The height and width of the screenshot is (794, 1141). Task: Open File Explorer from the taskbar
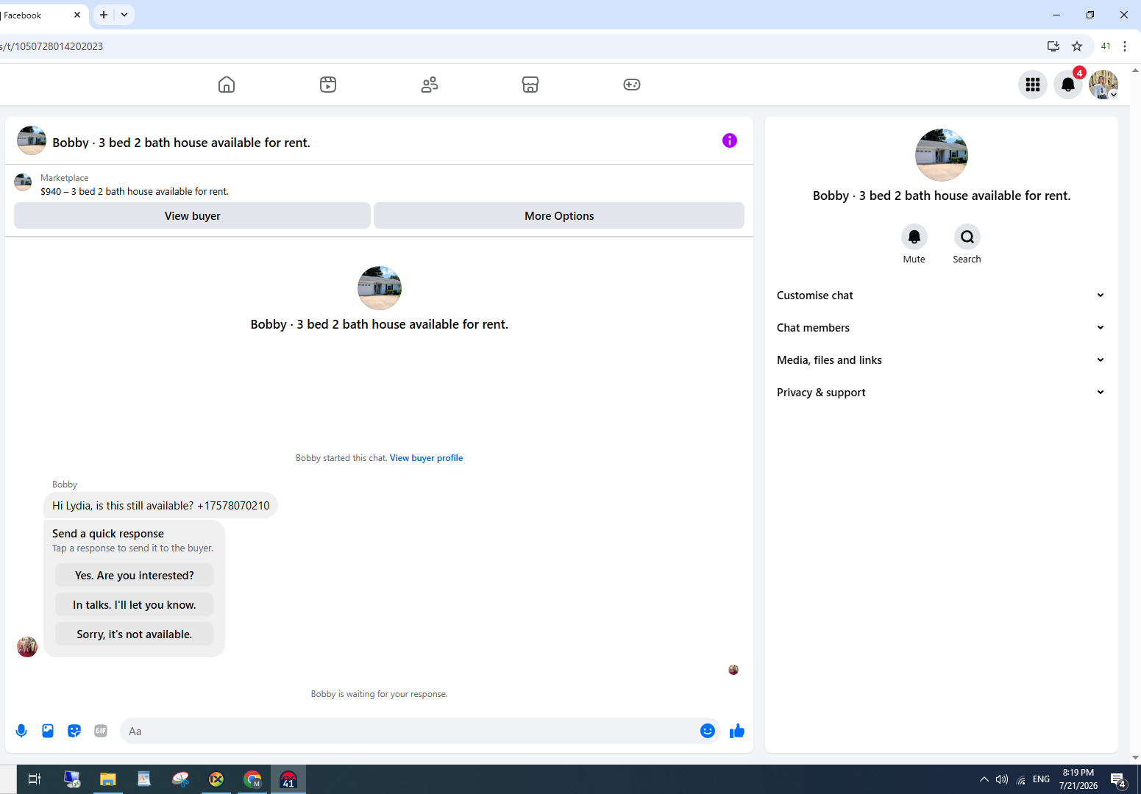pyautogui.click(x=108, y=779)
